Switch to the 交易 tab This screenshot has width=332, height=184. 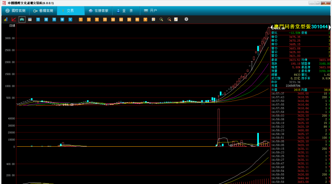pos(71,10)
